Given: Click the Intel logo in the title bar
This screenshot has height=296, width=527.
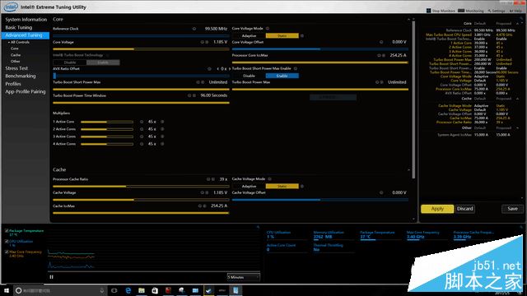Looking at the screenshot, I should click(x=11, y=7).
